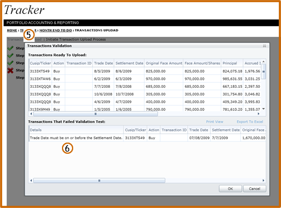The image size is (281, 208).
Task: Sort upper table by Settlement Date header
Action: (130, 63)
